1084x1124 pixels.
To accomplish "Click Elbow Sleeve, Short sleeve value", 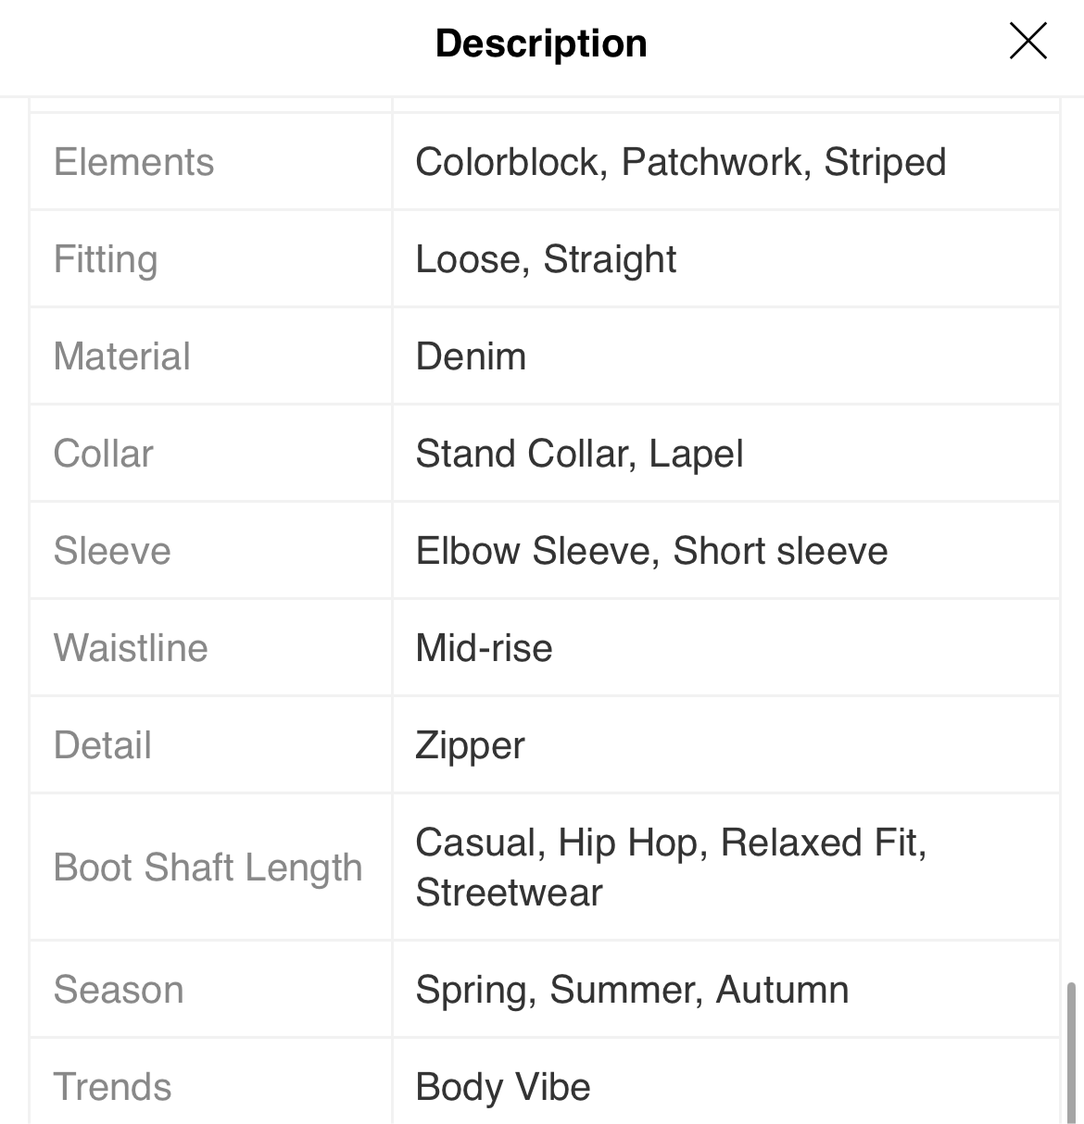I will coord(651,551).
